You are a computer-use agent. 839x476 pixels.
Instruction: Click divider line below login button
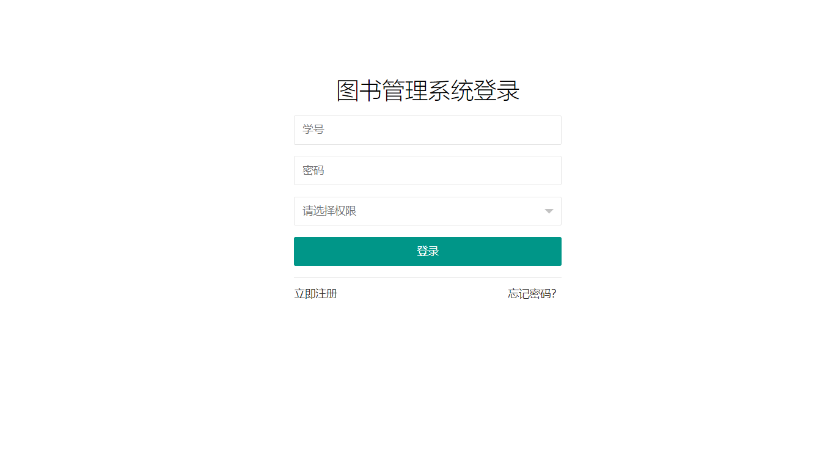coord(428,277)
